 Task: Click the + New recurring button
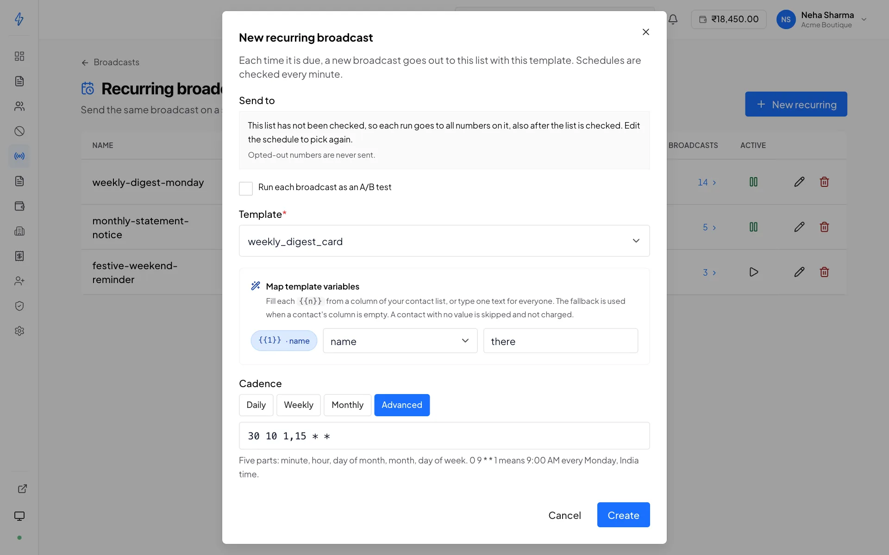tap(796, 105)
